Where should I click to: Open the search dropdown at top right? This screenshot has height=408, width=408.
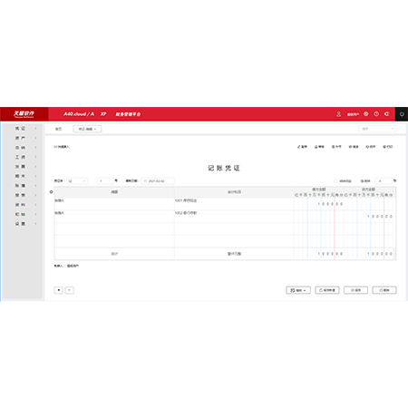tap(377, 129)
